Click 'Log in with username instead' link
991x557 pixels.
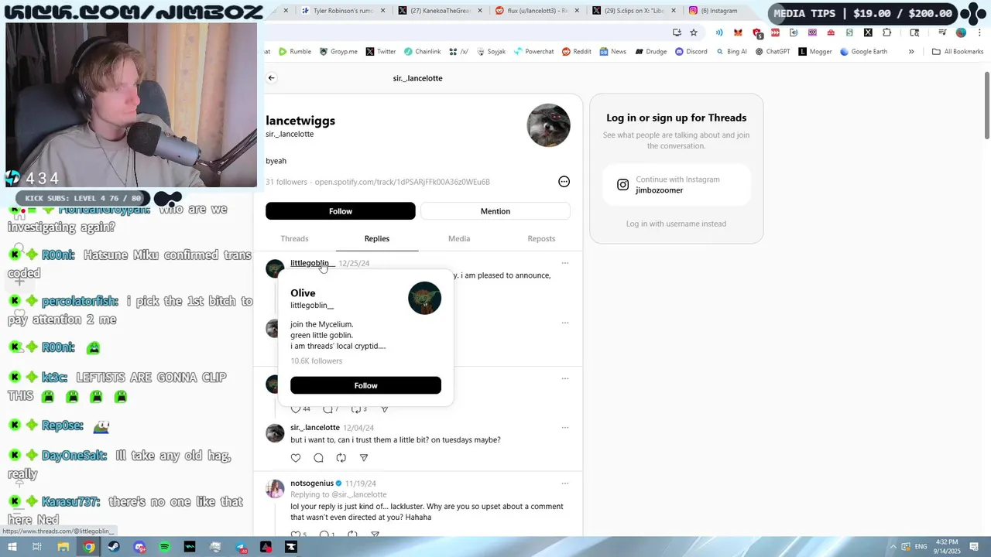tap(676, 224)
